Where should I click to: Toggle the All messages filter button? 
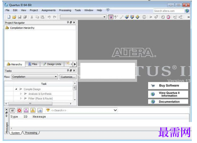click(x=12, y=110)
